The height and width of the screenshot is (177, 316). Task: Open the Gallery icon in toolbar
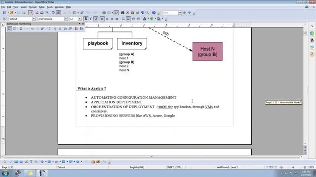(132, 13)
